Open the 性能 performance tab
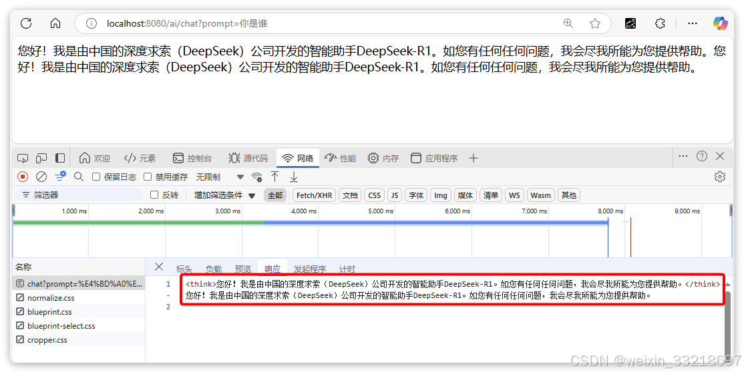This screenshot has height=374, width=744. point(341,158)
